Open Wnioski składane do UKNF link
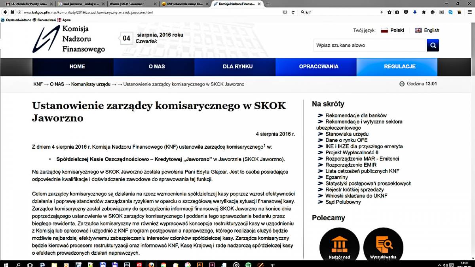The height and width of the screenshot is (267, 475). pyautogui.click(x=356, y=196)
